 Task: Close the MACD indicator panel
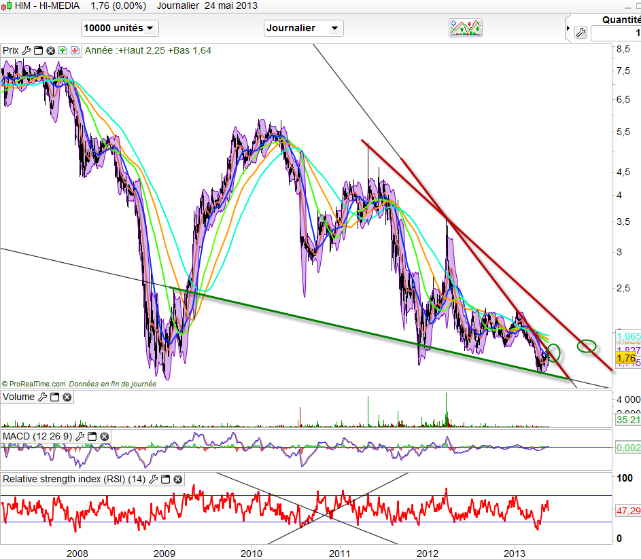(x=104, y=436)
